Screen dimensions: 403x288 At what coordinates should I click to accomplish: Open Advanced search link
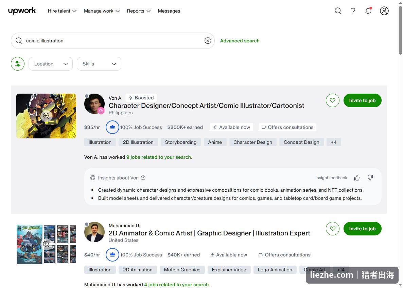pyautogui.click(x=240, y=41)
